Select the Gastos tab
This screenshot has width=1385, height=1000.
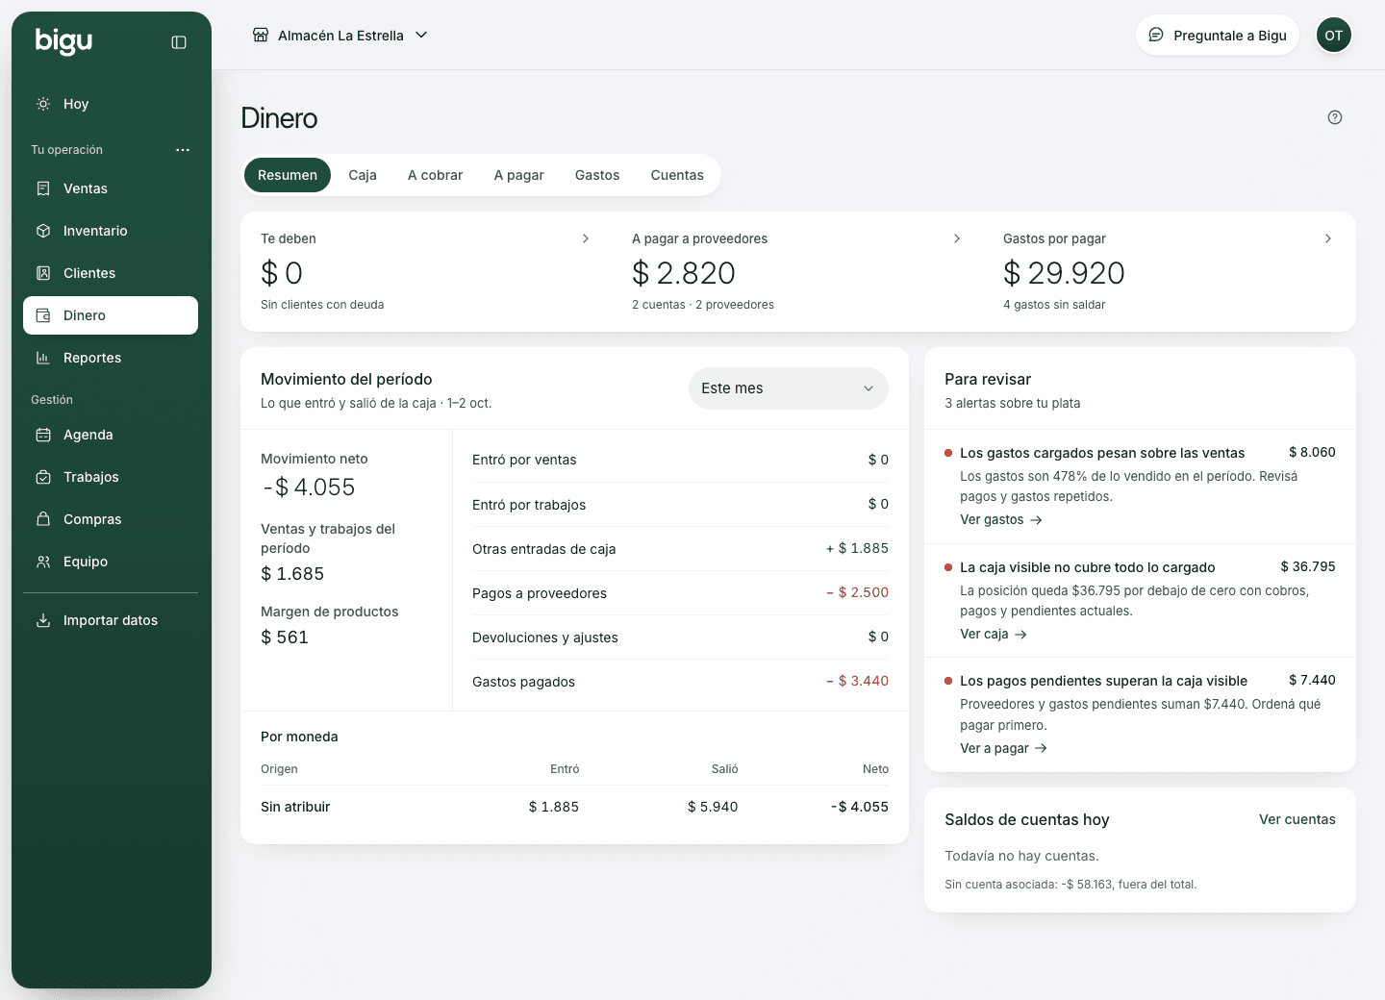(x=597, y=175)
